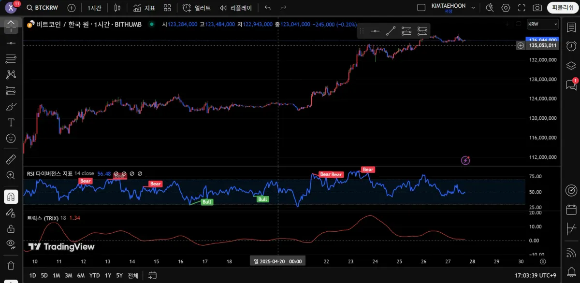The image size is (580, 283).
Task: Click the 얼러트 alert button
Action: pyautogui.click(x=197, y=8)
